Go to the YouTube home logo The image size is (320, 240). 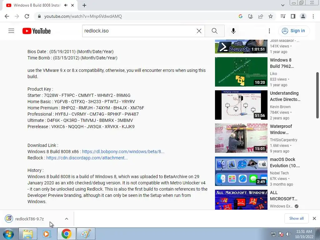point(37,31)
